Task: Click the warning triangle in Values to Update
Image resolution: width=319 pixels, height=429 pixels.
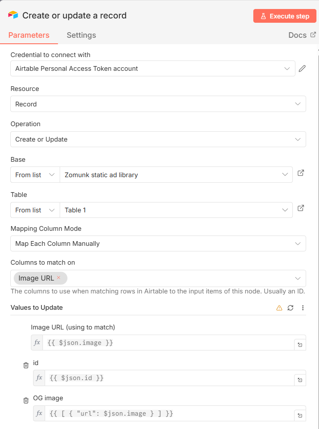Action: (279, 308)
